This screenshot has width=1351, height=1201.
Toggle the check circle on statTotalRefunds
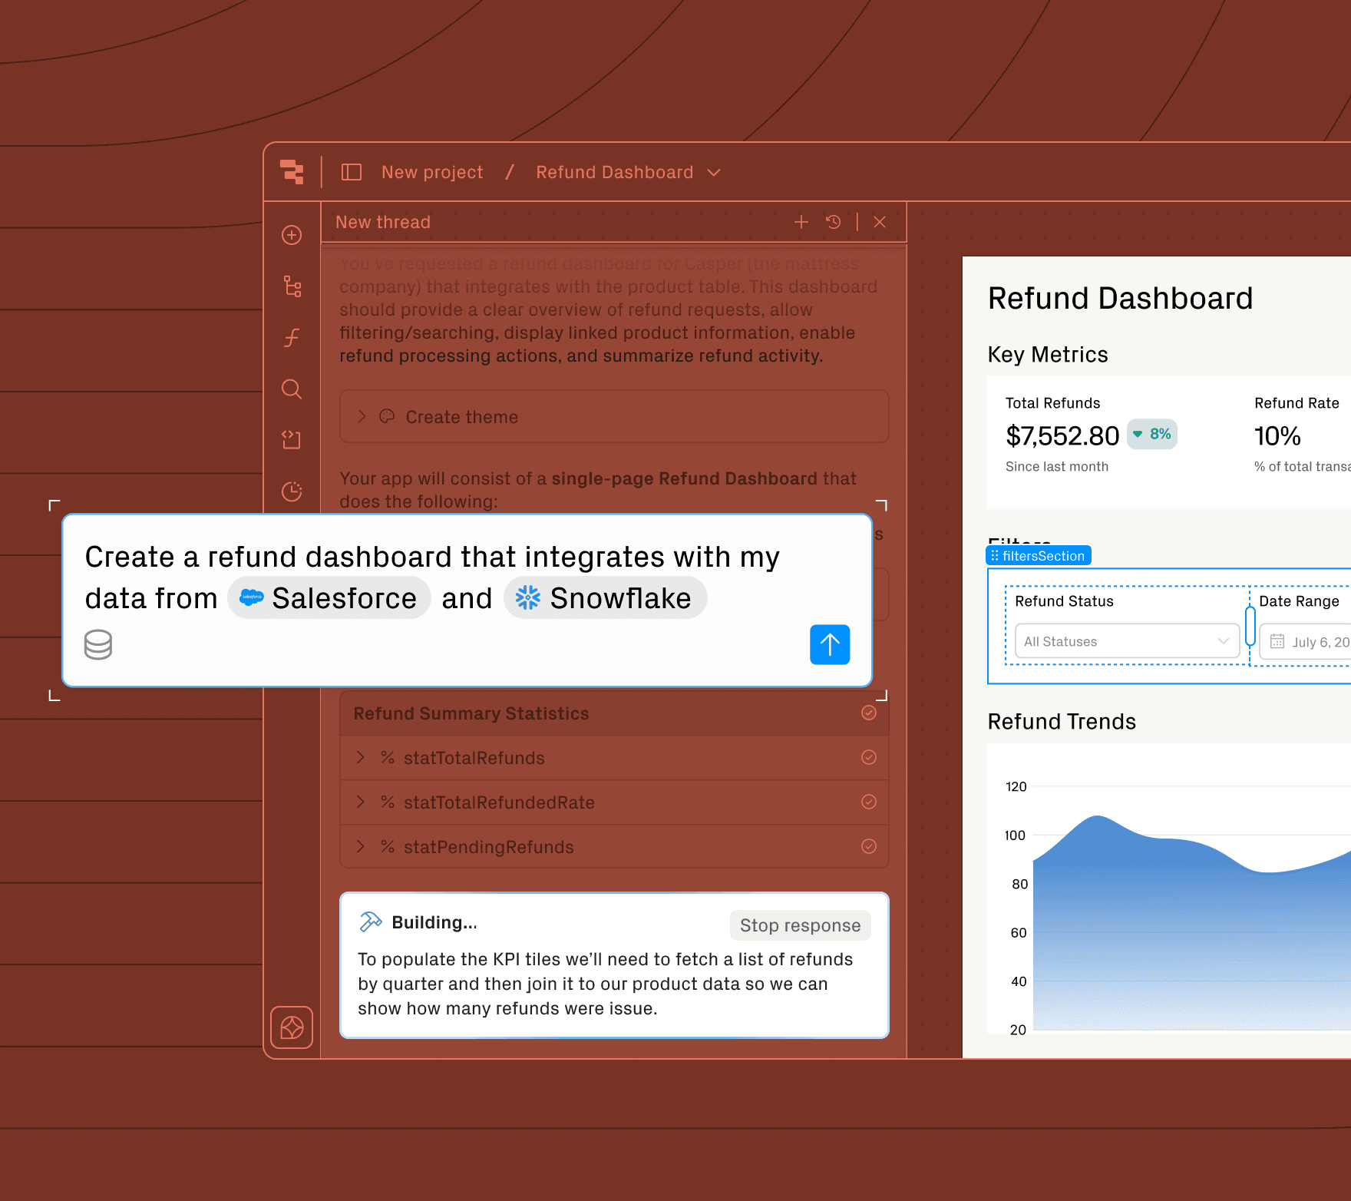pyautogui.click(x=868, y=758)
